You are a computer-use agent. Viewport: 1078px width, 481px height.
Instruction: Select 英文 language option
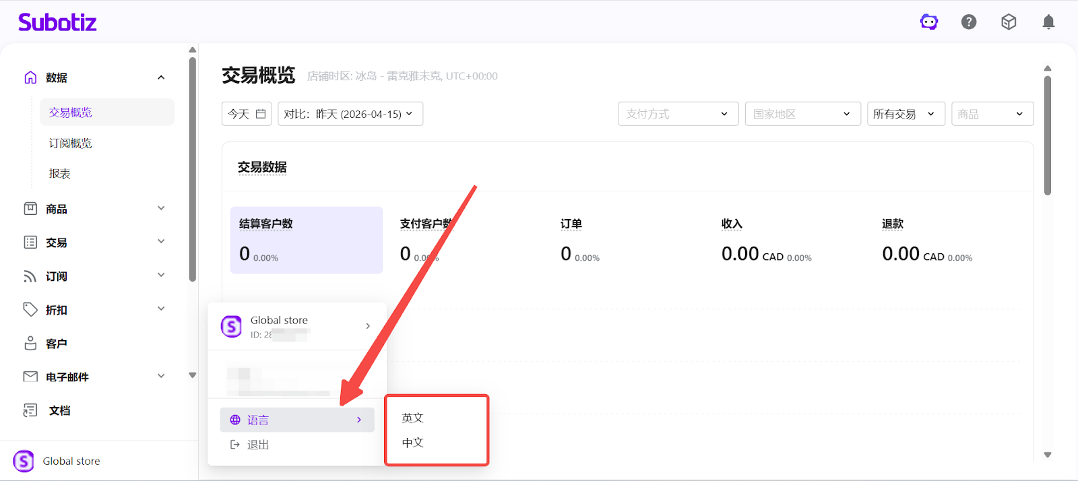click(413, 418)
